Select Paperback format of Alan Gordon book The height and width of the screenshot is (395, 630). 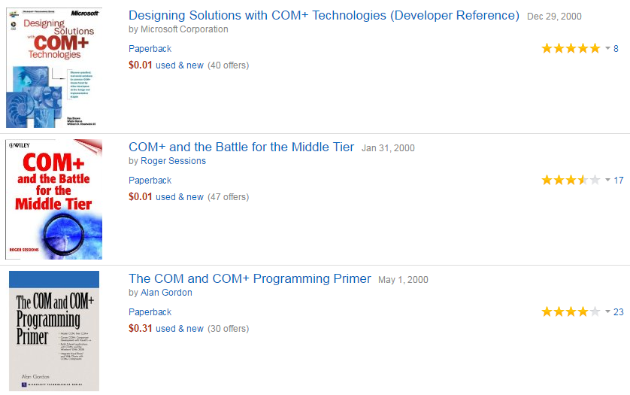[150, 311]
